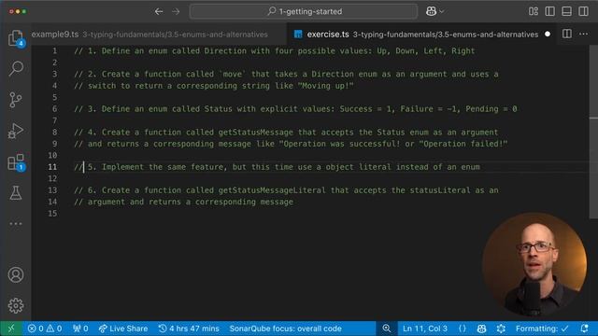Open the Extensions view
Screen dimensions: 598x336
point(16,161)
